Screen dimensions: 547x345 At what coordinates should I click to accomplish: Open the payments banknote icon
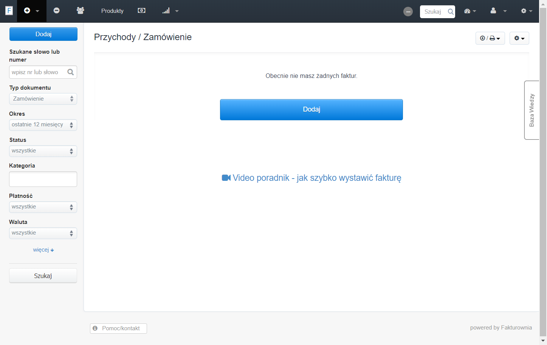click(x=142, y=11)
